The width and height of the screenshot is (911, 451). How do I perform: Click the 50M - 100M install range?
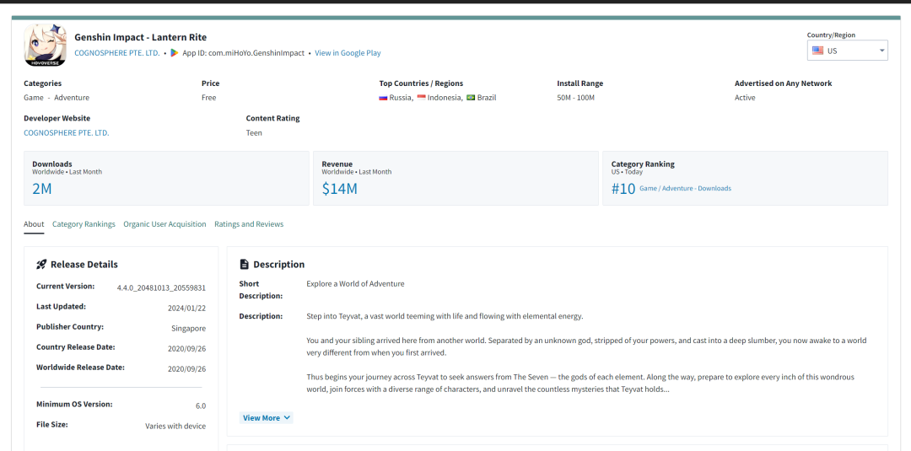[576, 98]
